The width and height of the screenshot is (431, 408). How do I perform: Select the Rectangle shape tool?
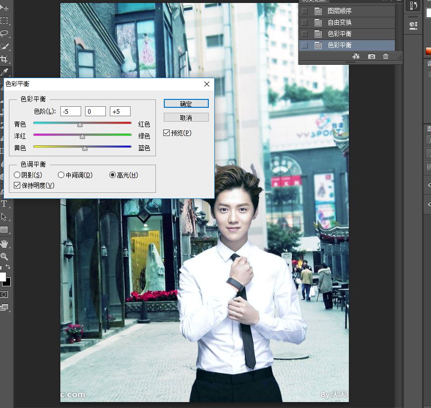[x=4, y=229]
